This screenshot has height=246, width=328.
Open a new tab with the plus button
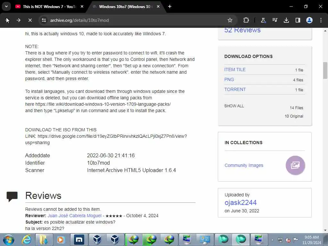(x=170, y=6)
